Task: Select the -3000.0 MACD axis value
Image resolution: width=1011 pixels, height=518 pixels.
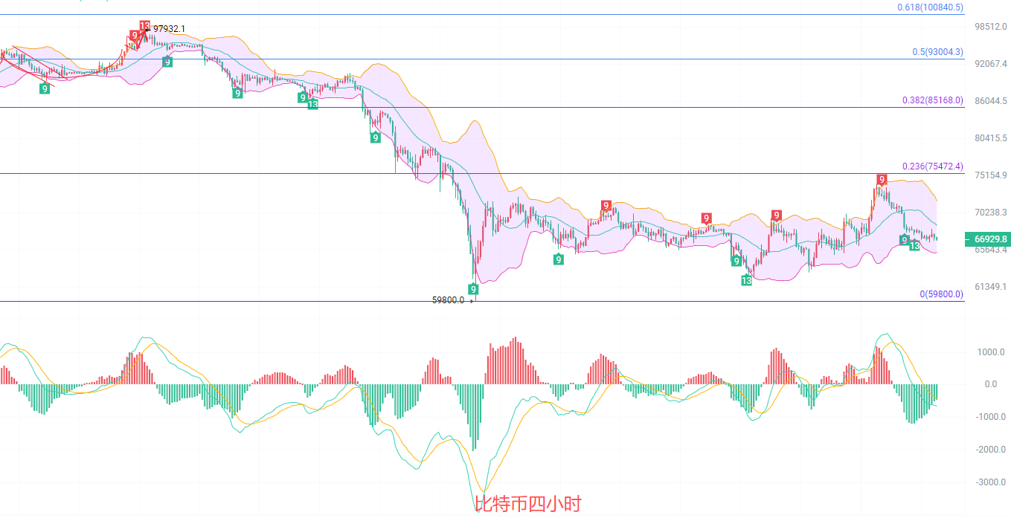Action: click(989, 482)
